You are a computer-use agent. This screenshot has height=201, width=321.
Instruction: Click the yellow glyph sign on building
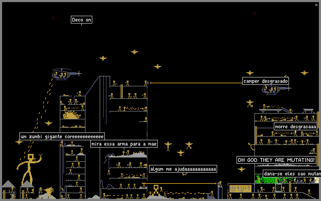[x=240, y=188]
